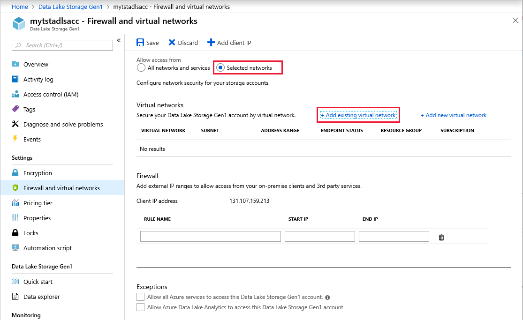Delete firewall rule with trash icon
The height and width of the screenshot is (320, 523).
coord(441,238)
